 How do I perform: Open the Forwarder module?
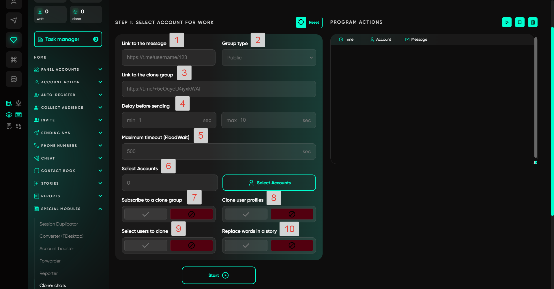pyautogui.click(x=50, y=261)
